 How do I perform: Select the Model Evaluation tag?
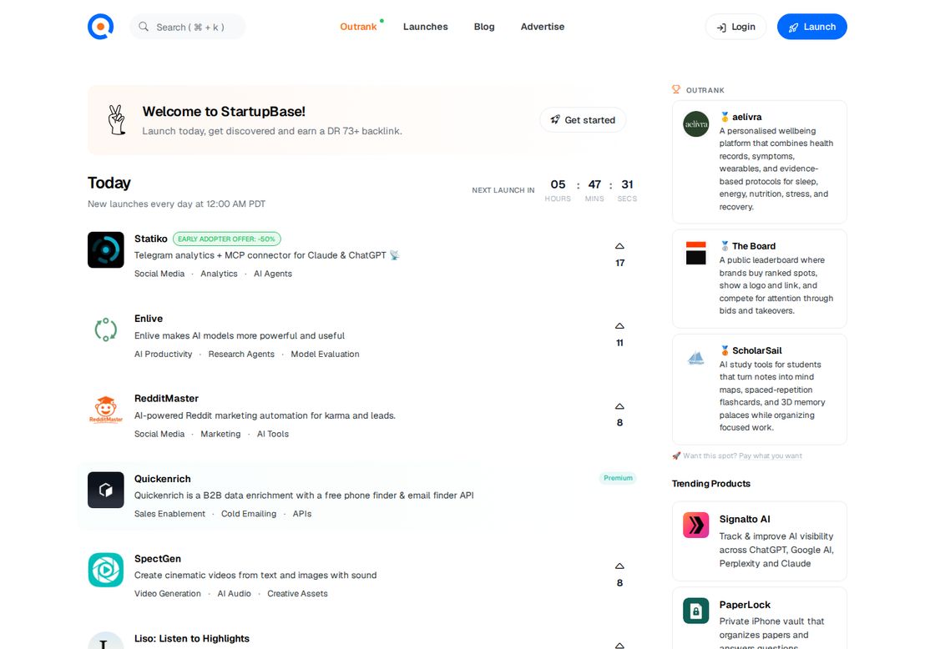(325, 354)
